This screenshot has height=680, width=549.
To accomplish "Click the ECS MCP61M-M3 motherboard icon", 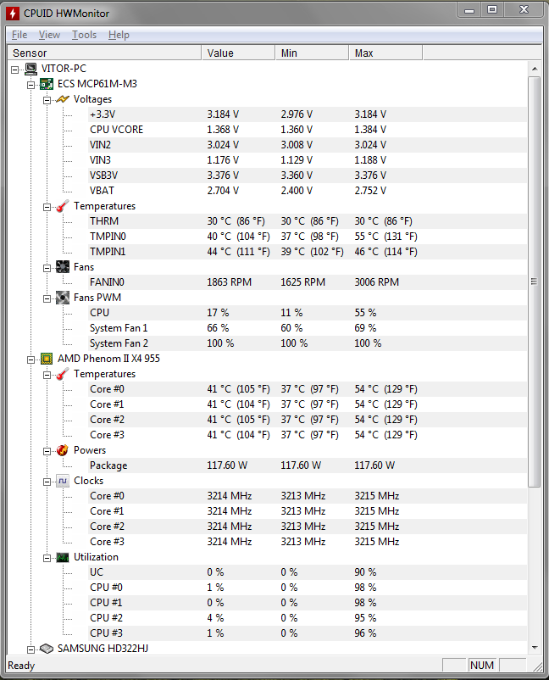I will 47,84.
